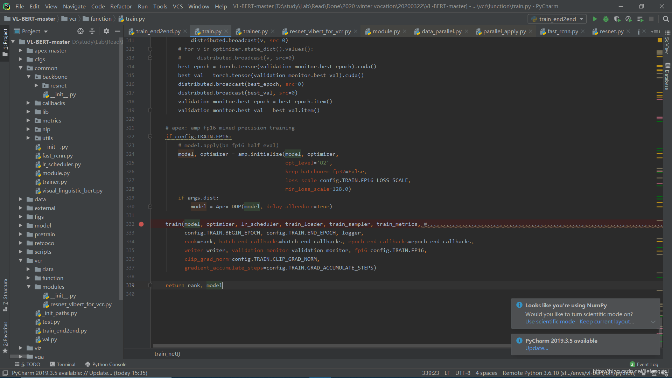The height and width of the screenshot is (378, 672).
Task: Collapse the backbone folder
Action: [28, 77]
